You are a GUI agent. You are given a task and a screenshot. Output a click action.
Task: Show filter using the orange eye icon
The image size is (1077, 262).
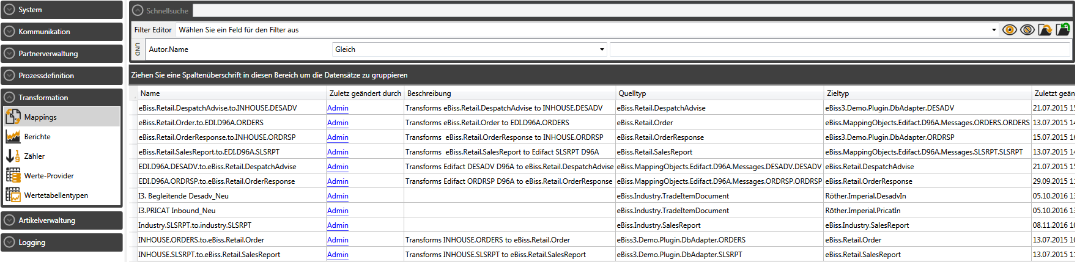1009,29
